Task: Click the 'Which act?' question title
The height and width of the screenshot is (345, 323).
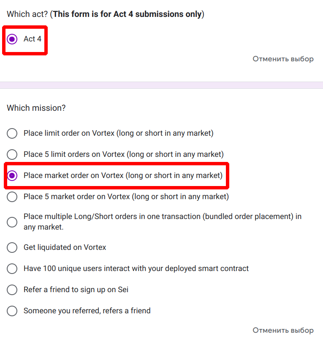Action: tap(27, 14)
